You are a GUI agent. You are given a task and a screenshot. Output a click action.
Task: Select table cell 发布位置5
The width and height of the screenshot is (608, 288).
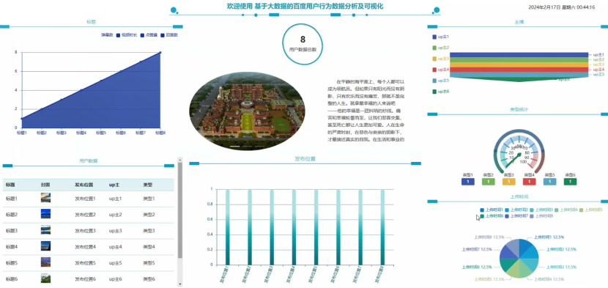(85, 263)
